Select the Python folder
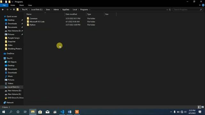Image resolution: width=205 pixels, height=115 pixels. point(32,25)
